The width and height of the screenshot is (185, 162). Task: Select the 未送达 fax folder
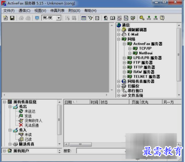[x=30, y=111]
